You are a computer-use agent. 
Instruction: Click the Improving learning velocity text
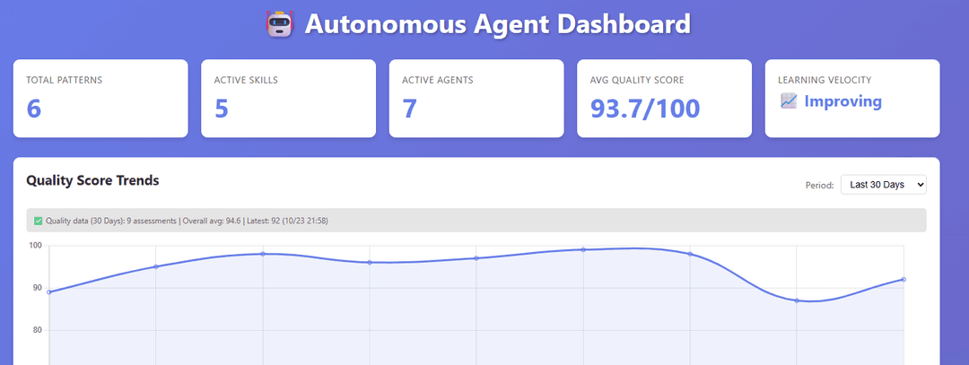click(842, 100)
